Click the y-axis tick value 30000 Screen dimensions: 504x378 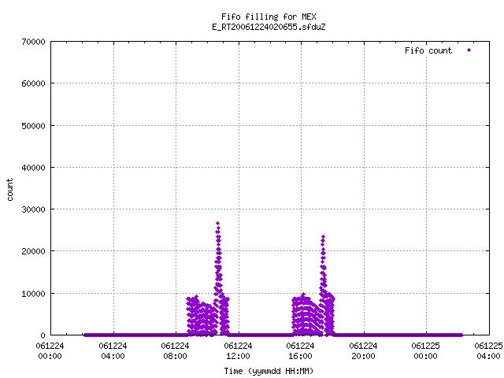tap(33, 209)
